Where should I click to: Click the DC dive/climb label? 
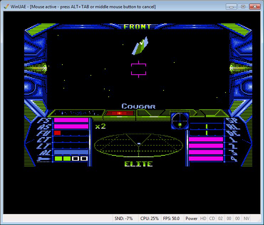click(233, 133)
